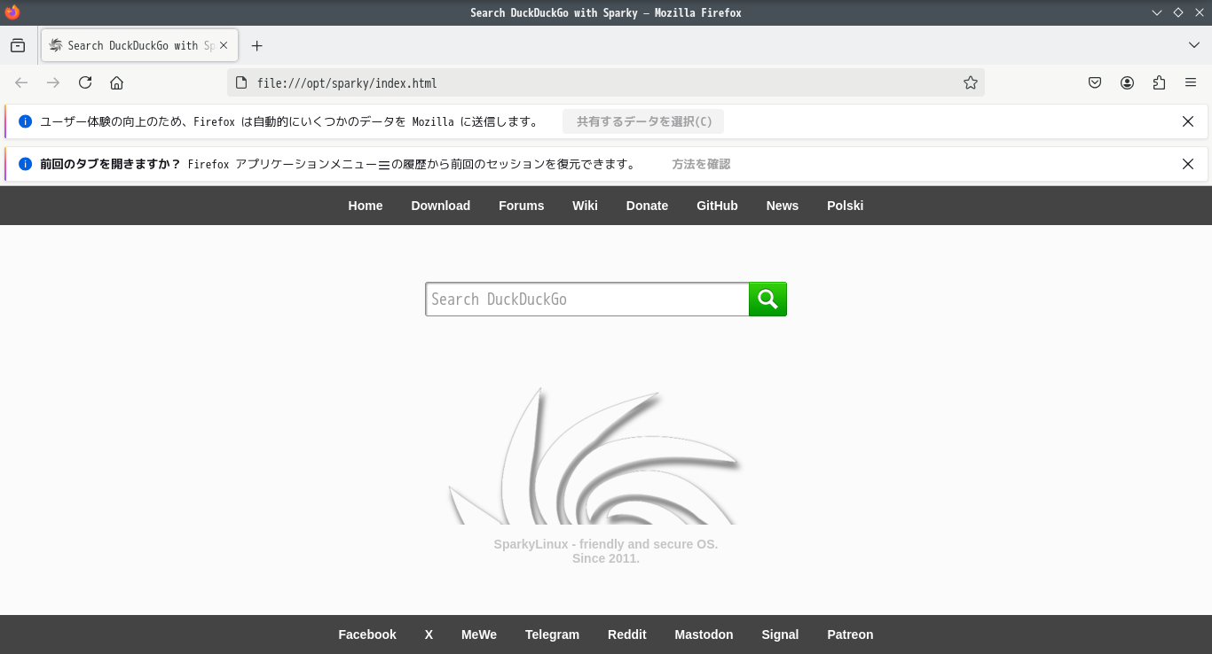Visit the Signal footer link

coord(780,635)
